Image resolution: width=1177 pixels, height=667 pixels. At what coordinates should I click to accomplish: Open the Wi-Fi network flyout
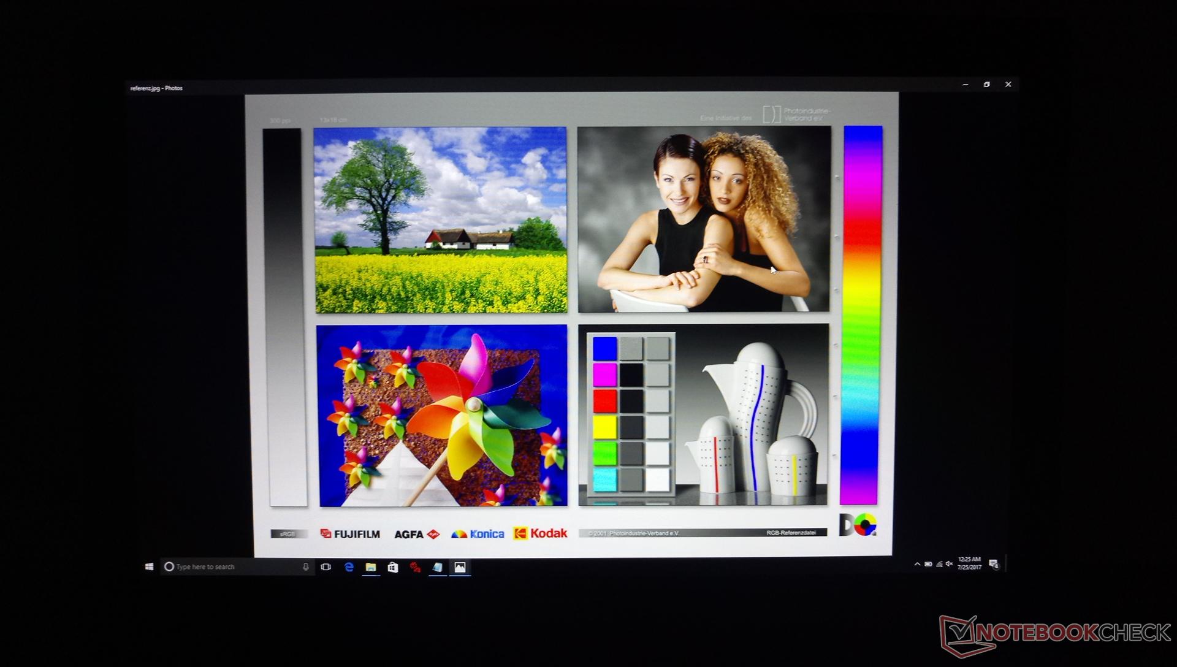[939, 564]
